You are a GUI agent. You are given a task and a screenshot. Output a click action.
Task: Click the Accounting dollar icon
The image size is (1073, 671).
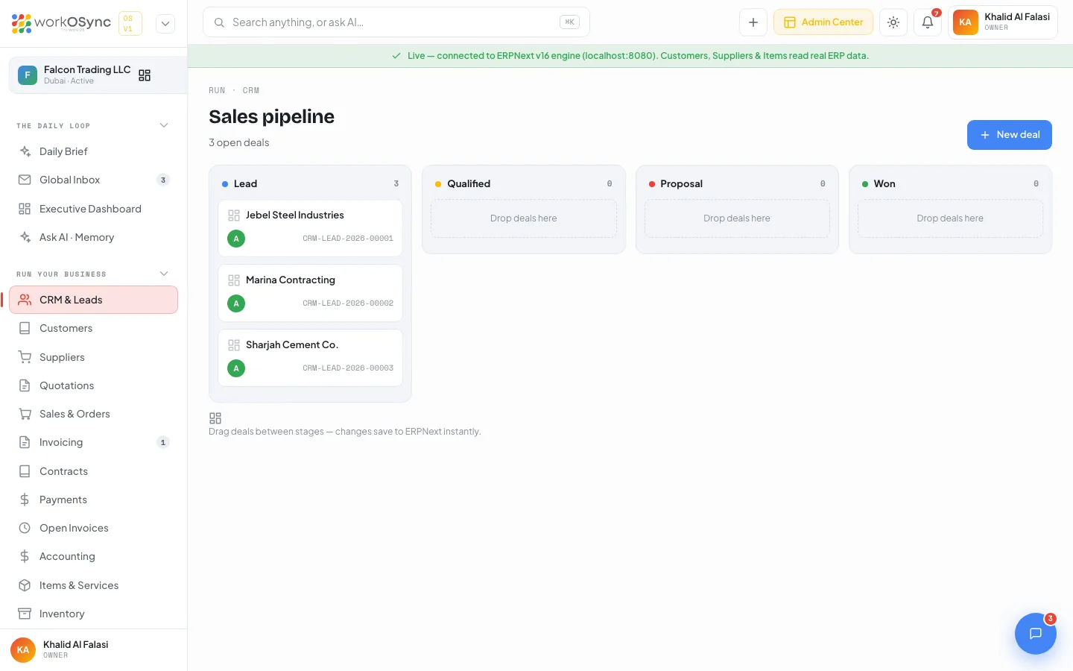25,556
